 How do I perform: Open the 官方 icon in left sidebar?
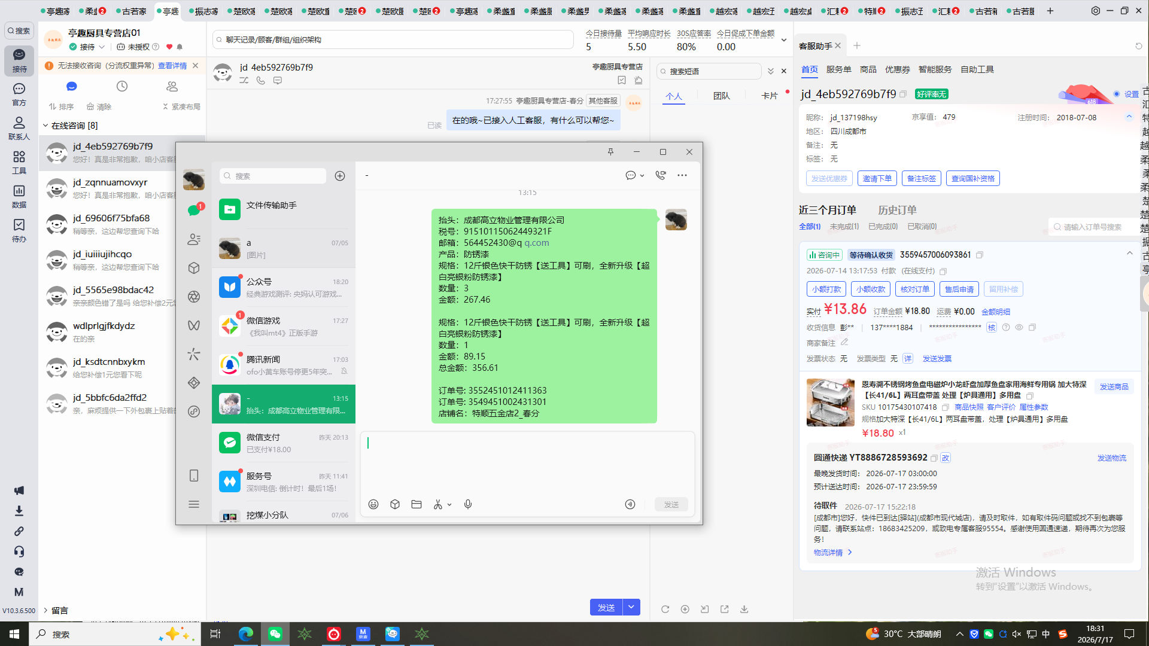click(19, 95)
